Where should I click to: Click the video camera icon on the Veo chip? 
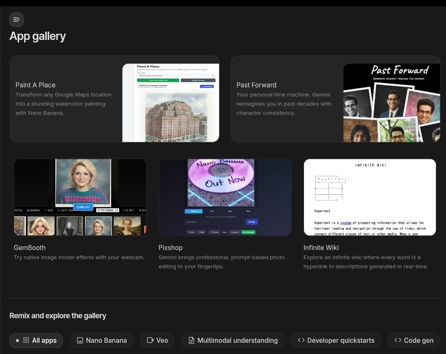coord(150,340)
